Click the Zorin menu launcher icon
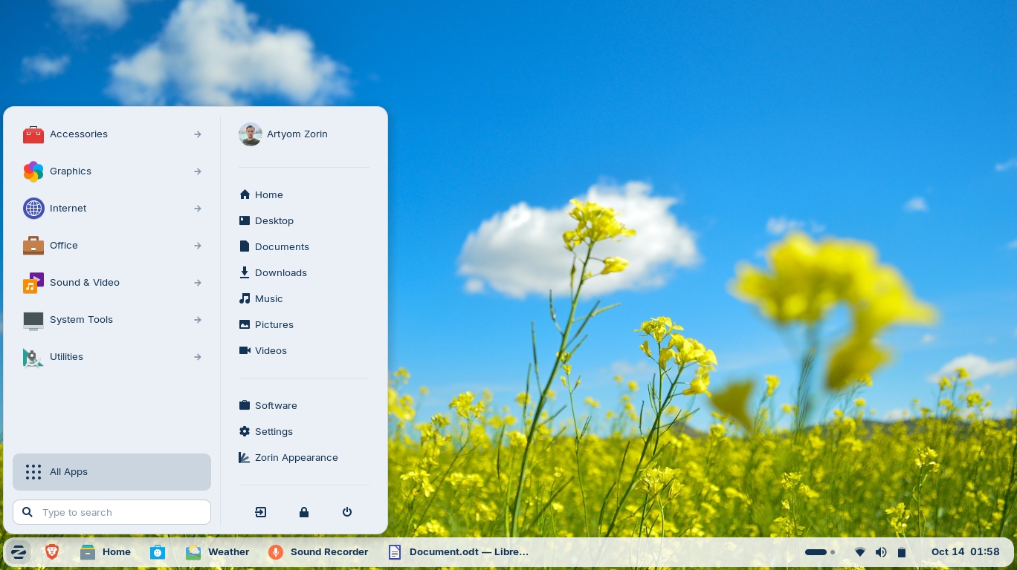The width and height of the screenshot is (1017, 570). (19, 551)
